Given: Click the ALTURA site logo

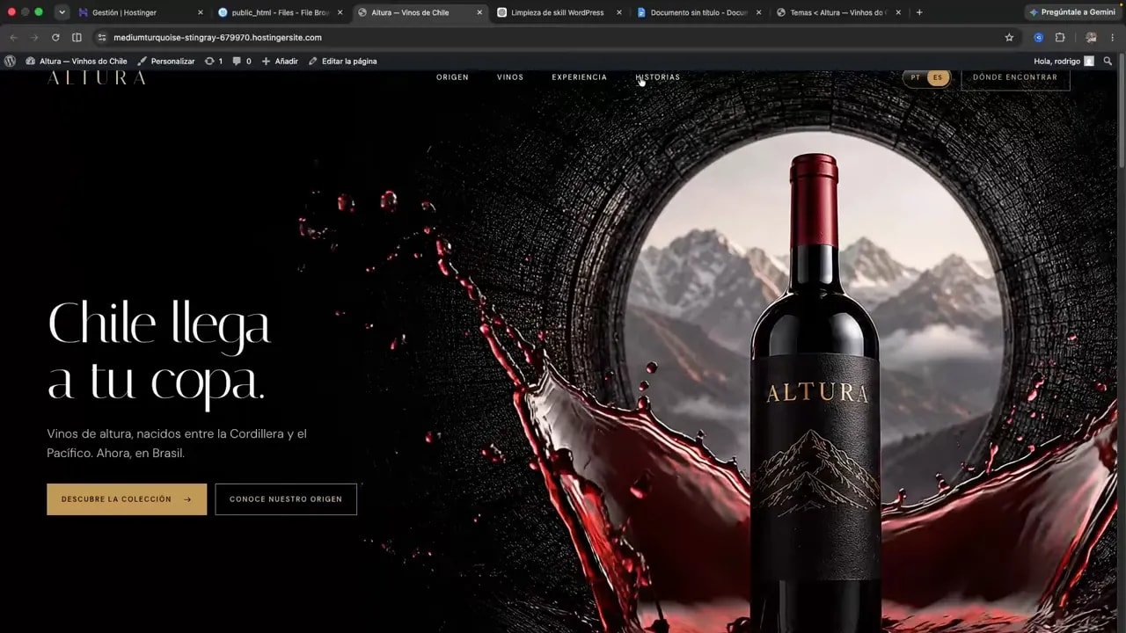Looking at the screenshot, I should tap(96, 77).
